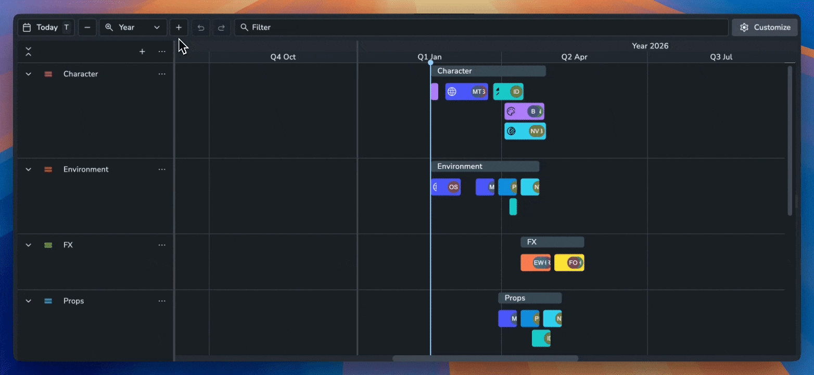Screen dimensions: 814x375
Task: Click the redo arrow in the toolbar
Action: (221, 27)
